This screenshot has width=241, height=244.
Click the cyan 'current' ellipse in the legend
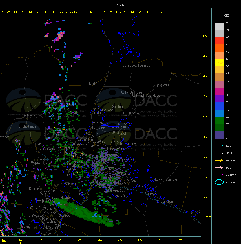point(219,182)
